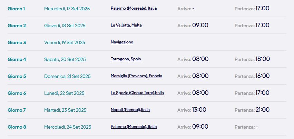Click the Napoli arrival time 13:00
294x139 pixels.
(199, 110)
